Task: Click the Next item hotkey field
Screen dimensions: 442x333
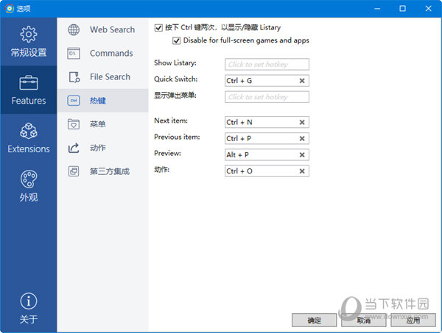Action: [x=267, y=122]
